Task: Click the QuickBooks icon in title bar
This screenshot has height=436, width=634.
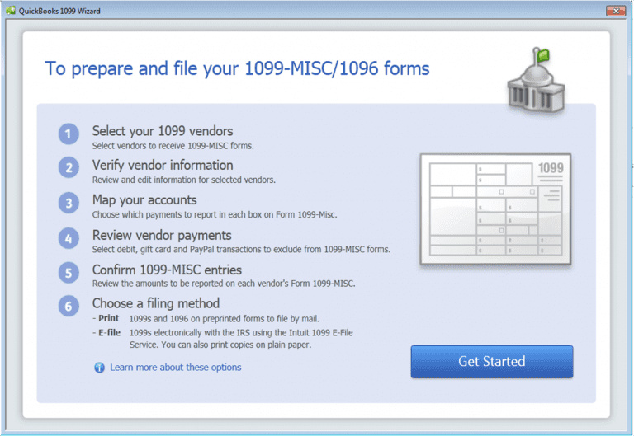Action: [11, 11]
